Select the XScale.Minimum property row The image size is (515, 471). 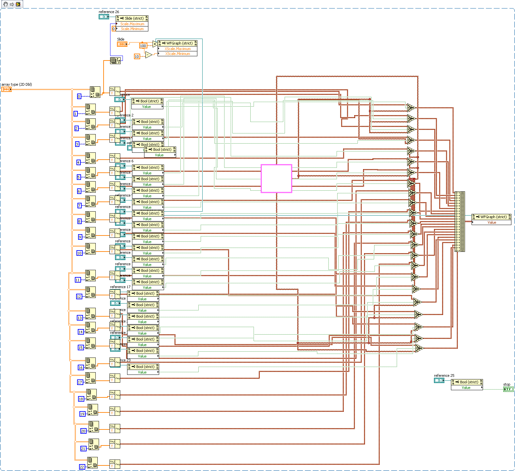coord(177,54)
